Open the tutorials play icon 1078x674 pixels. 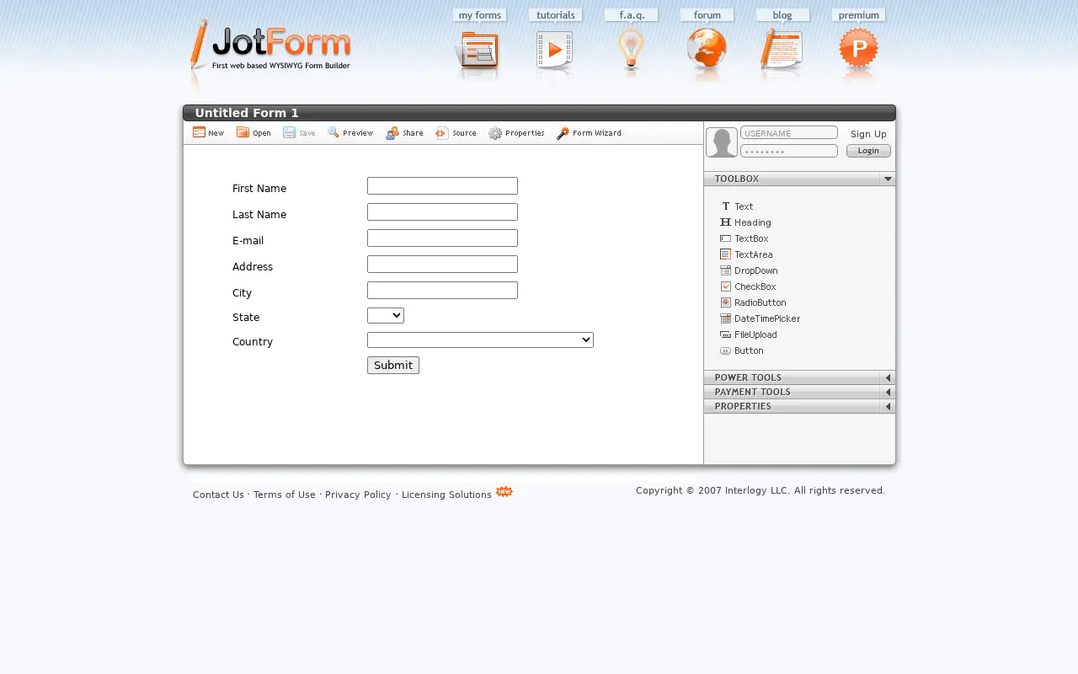click(554, 51)
